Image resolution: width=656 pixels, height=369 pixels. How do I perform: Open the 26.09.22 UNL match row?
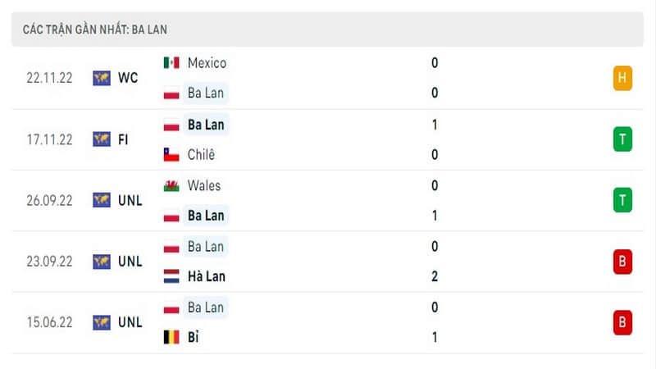(x=327, y=200)
